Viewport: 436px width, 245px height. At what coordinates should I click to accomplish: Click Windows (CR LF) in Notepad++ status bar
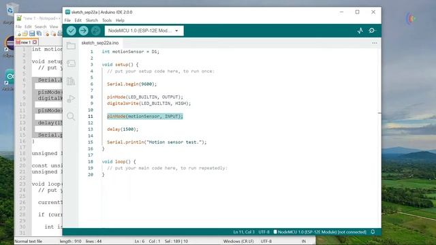(238, 241)
